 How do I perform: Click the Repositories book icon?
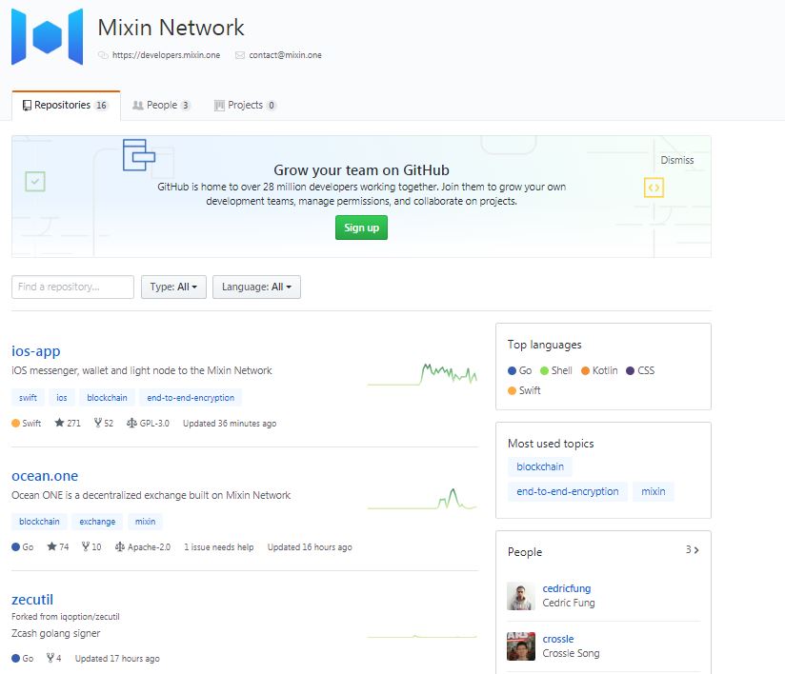coord(27,106)
